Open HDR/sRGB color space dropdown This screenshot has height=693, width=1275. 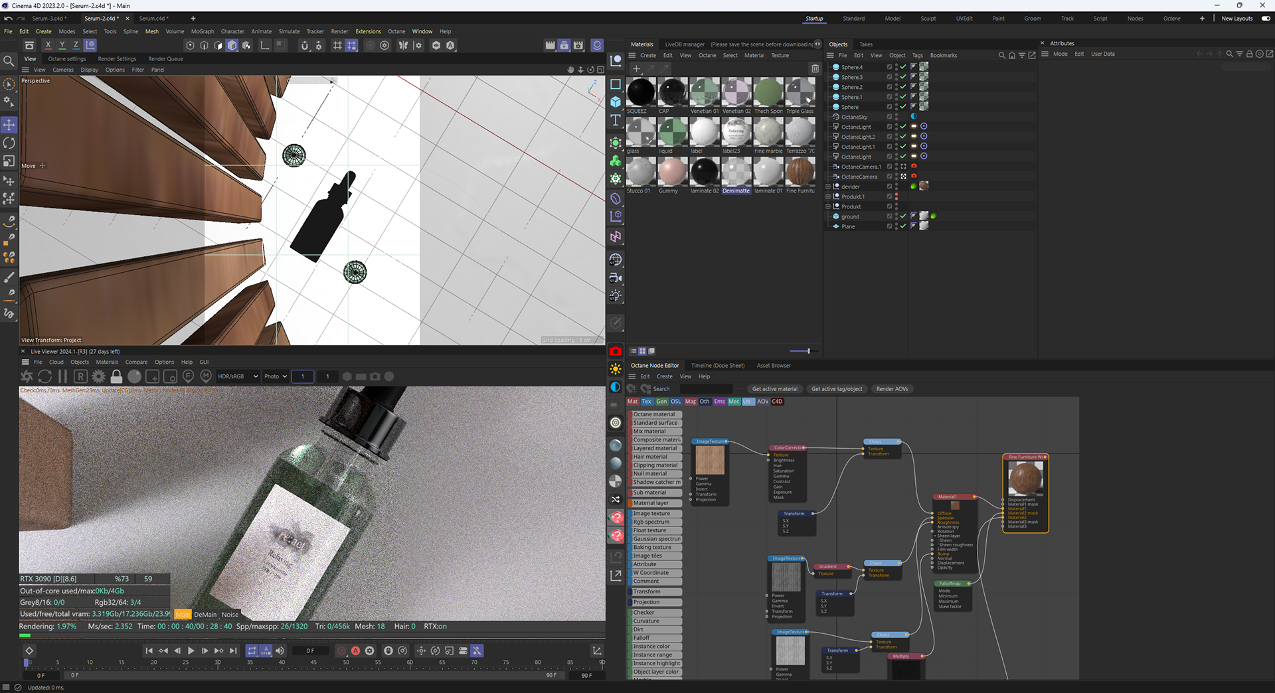pyautogui.click(x=238, y=376)
